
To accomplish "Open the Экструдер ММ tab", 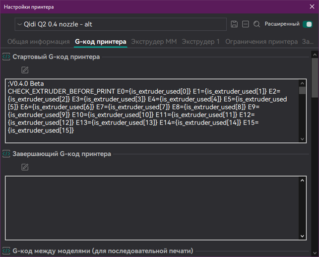I will 154,42.
